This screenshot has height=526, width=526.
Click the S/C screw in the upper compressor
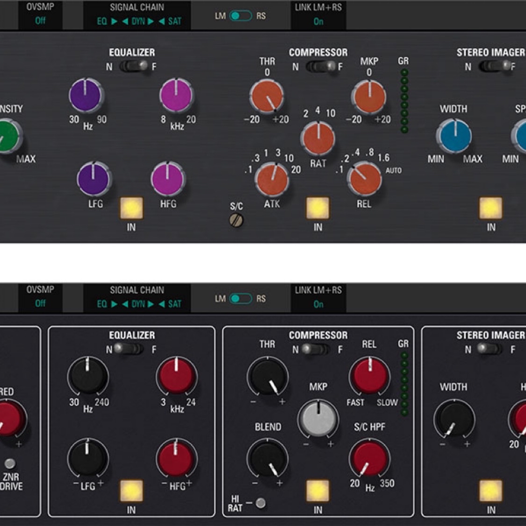click(237, 220)
